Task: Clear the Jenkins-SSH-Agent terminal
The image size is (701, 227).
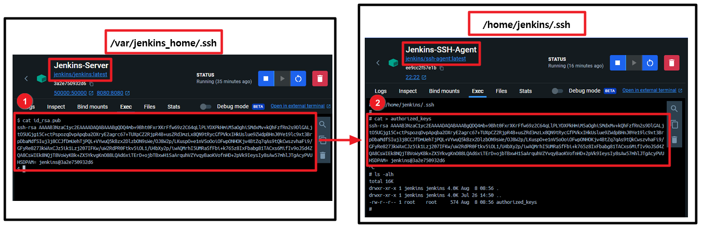Action: (674, 140)
